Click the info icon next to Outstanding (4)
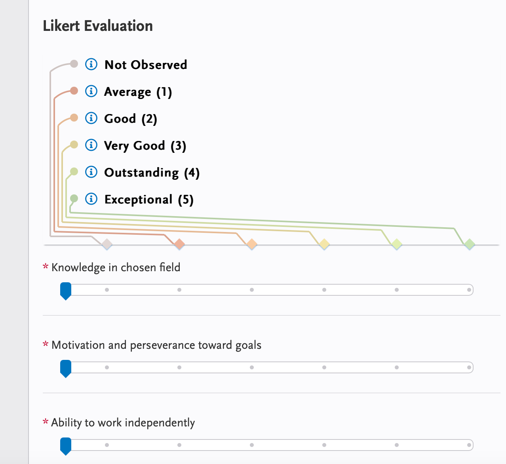The height and width of the screenshot is (464, 506). (x=91, y=172)
